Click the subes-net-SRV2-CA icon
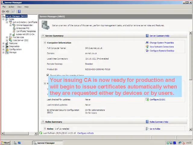The width and height of the screenshot is (193, 145). (14, 34)
